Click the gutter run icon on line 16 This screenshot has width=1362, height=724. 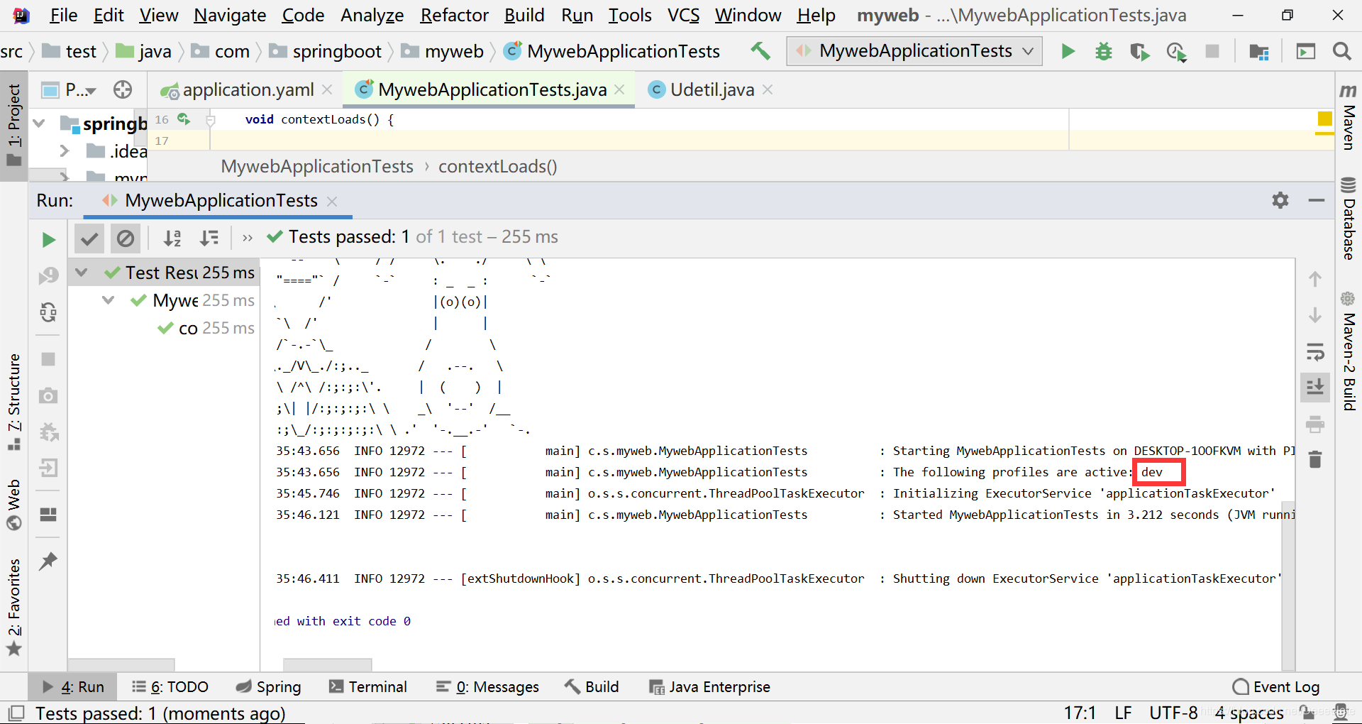[184, 119]
